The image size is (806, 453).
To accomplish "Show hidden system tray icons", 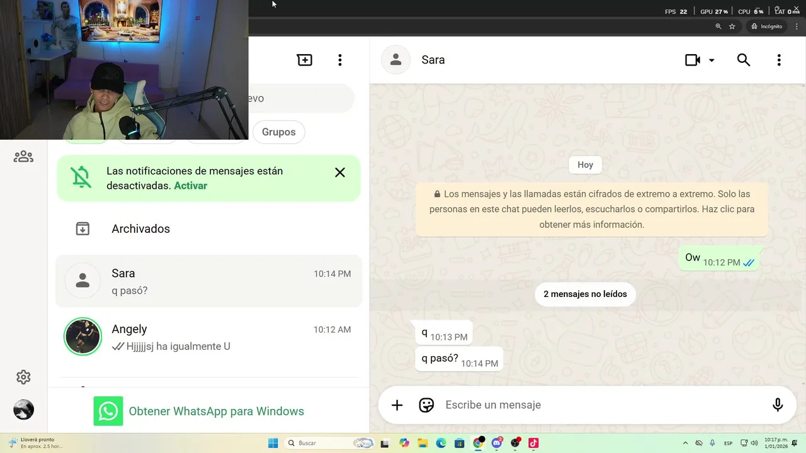I will pos(685,443).
